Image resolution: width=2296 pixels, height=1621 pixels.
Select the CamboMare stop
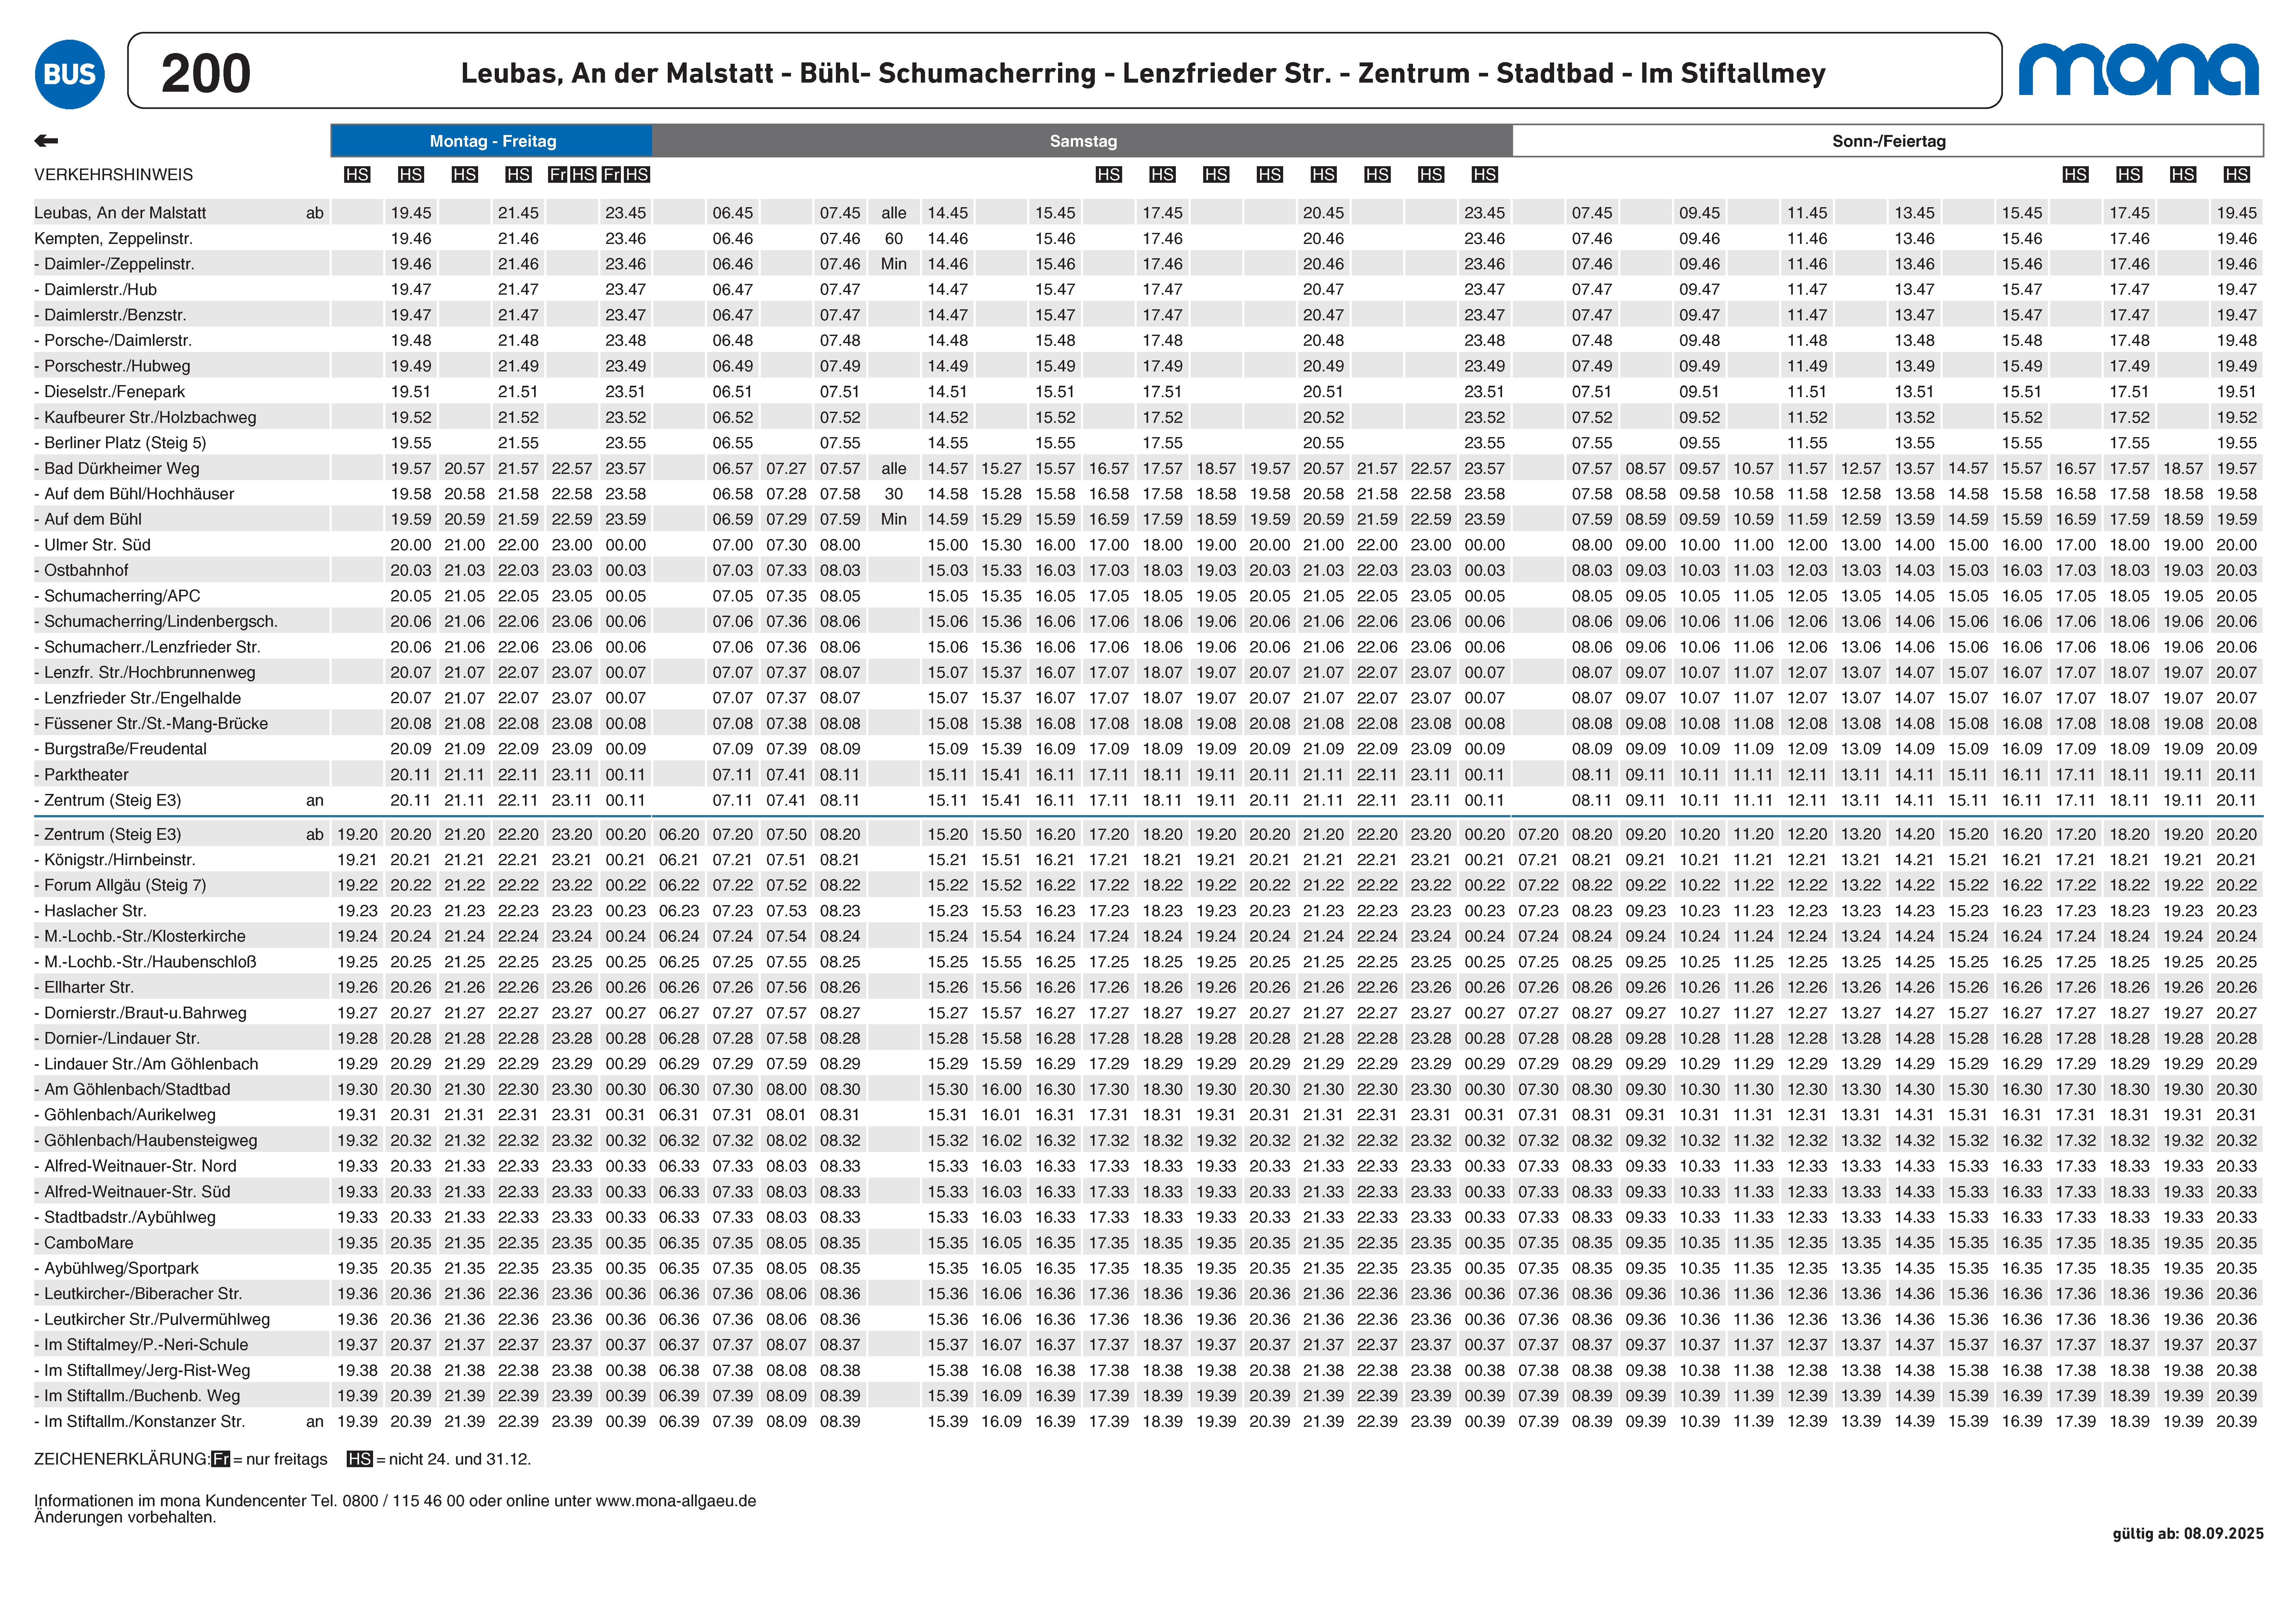tap(84, 1243)
